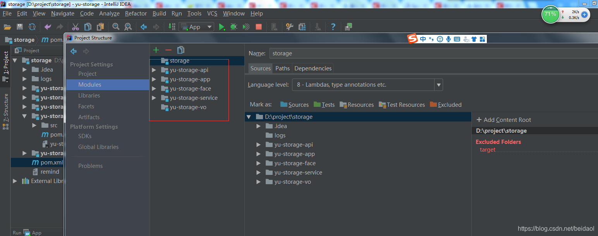Image resolution: width=598 pixels, height=236 pixels.
Task: Click the Sogou microphone voice input icon
Action: pyautogui.click(x=448, y=39)
